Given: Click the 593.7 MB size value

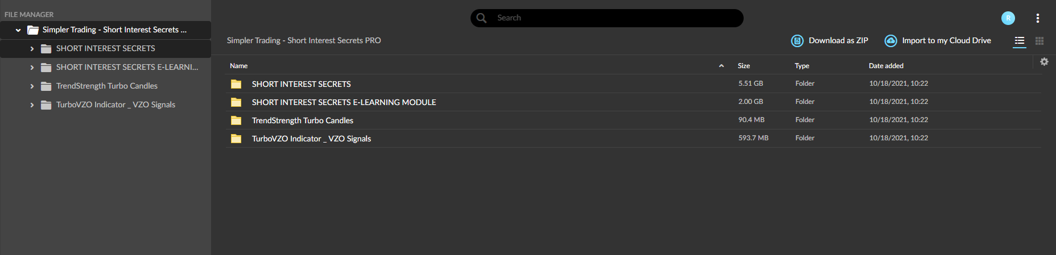Looking at the screenshot, I should 753,138.
